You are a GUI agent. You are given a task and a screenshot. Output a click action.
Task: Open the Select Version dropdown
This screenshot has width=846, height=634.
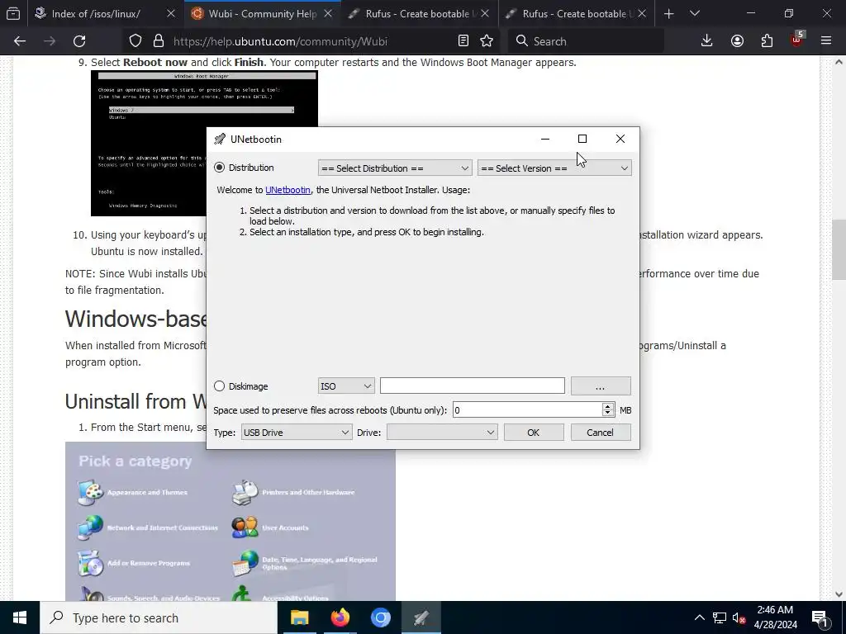(x=554, y=168)
